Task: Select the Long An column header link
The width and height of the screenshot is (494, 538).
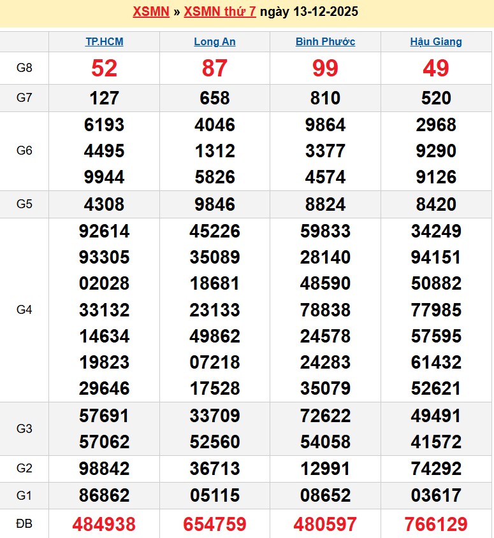Action: pos(215,42)
